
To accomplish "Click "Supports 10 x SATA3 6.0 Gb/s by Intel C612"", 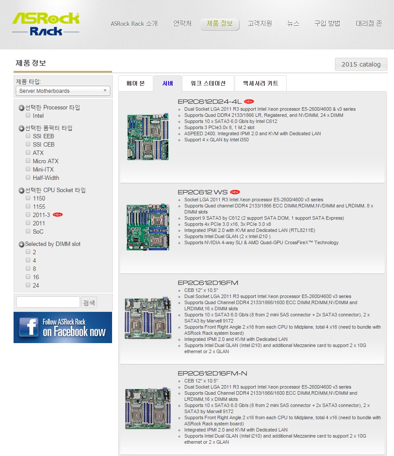I will tap(231, 122).
